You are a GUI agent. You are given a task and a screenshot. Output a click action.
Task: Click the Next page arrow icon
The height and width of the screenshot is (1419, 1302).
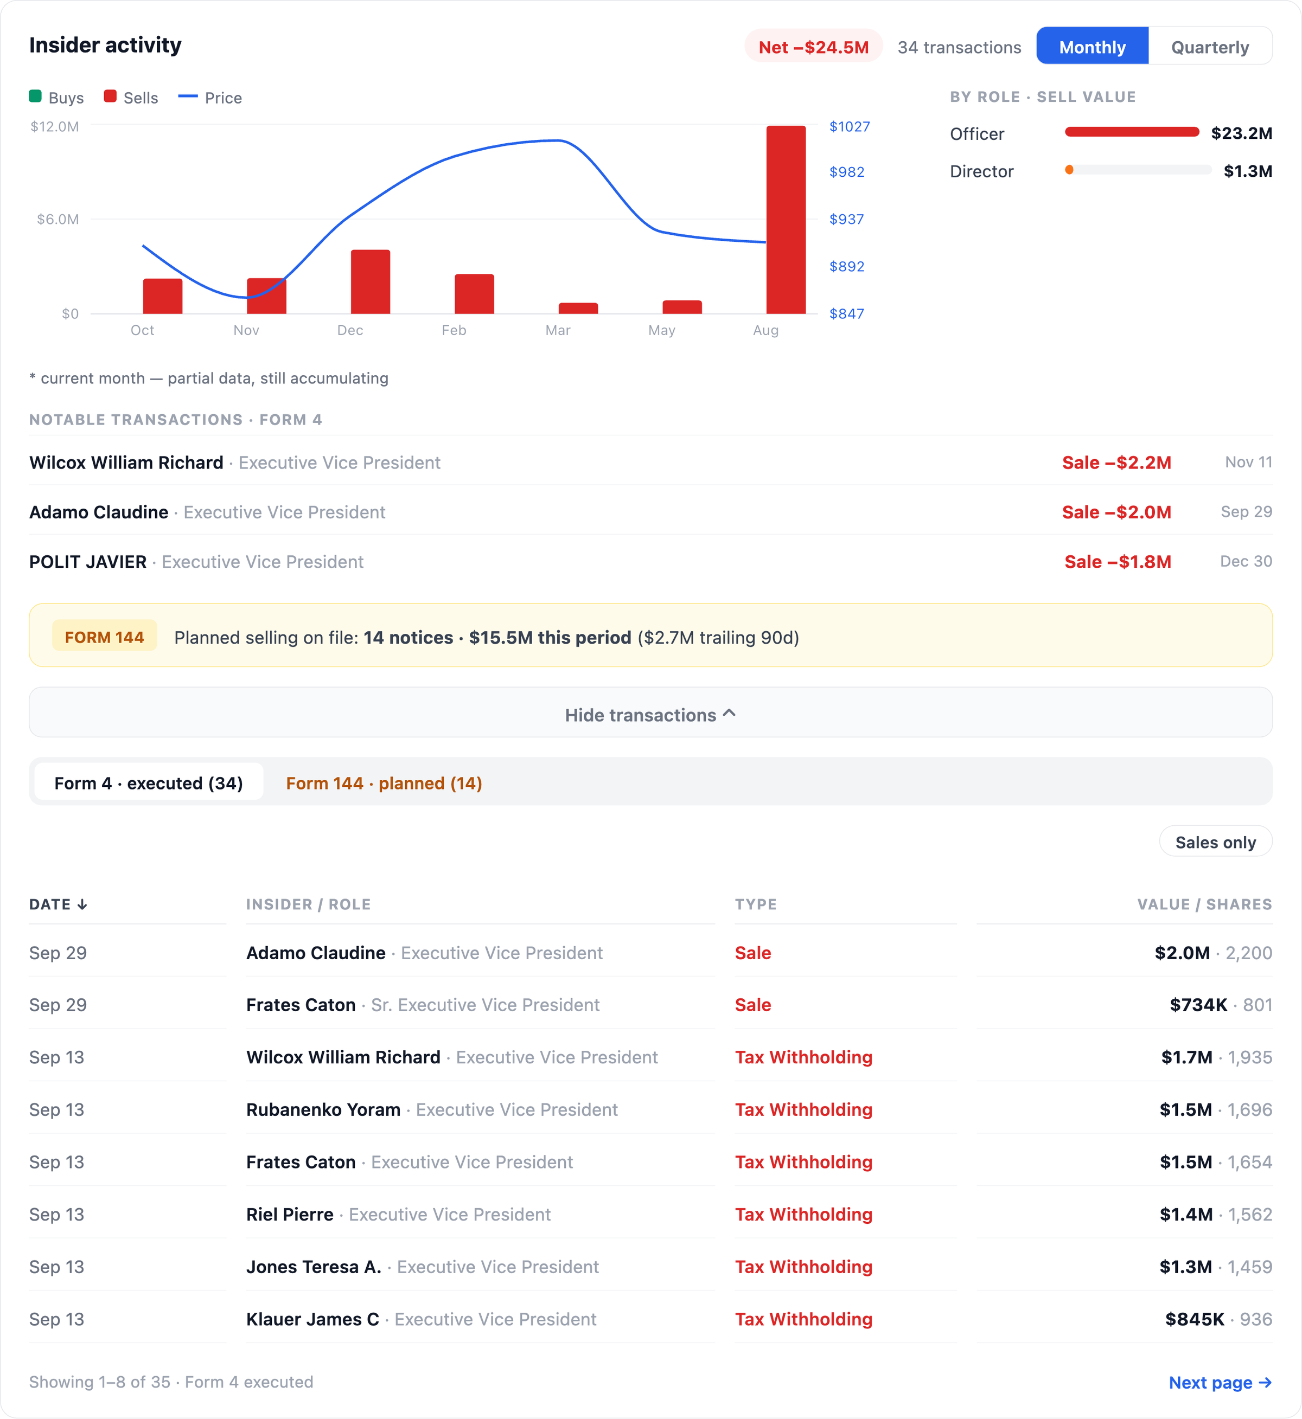click(1265, 1382)
